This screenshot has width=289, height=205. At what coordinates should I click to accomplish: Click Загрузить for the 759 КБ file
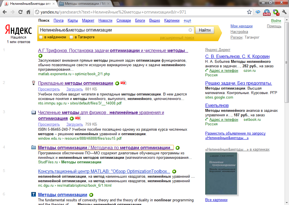pyautogui.click(x=75, y=124)
